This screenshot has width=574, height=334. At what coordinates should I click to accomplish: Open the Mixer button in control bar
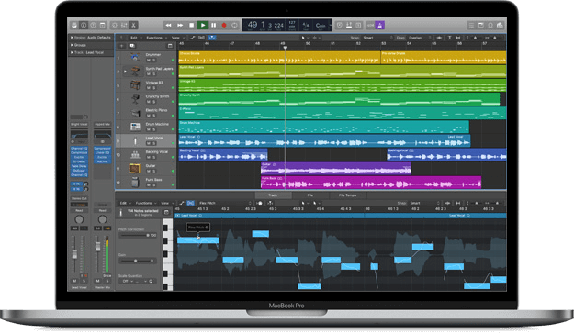coord(124,26)
